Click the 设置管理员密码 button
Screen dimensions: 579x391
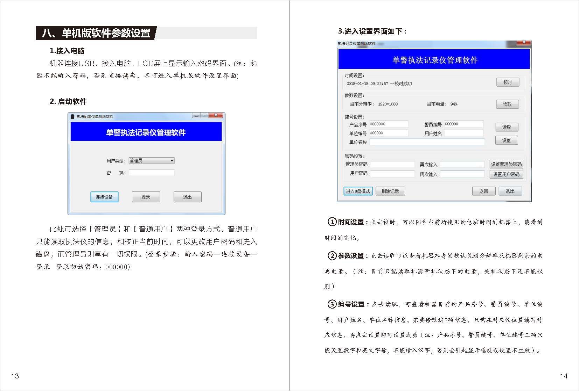(x=506, y=164)
